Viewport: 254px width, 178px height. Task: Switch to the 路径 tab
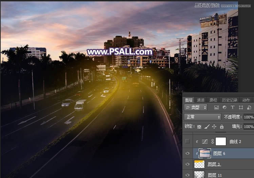tap(213, 100)
